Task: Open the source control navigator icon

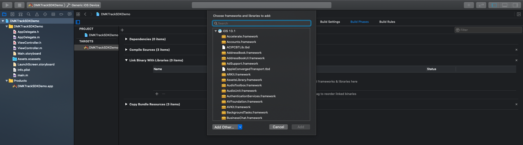Action: (12, 14)
